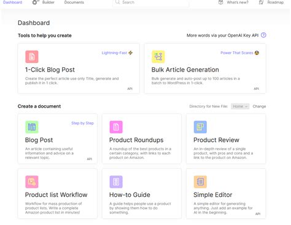The width and height of the screenshot is (291, 225).
Task: Open the Product Review card title
Action: tap(216, 140)
